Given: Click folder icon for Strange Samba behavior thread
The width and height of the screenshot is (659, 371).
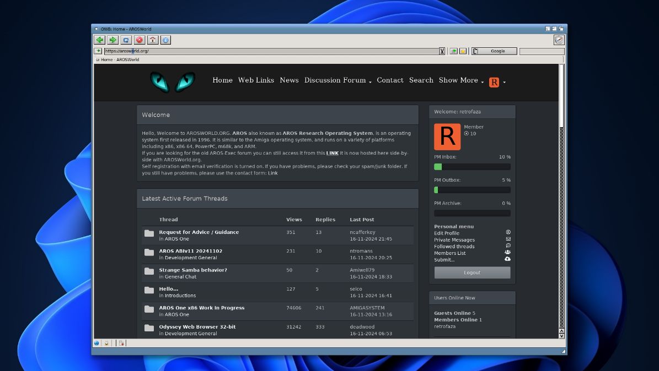Looking at the screenshot, I should click(x=149, y=271).
